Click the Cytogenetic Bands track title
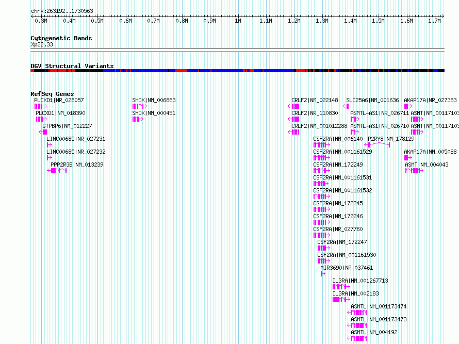 click(61, 38)
